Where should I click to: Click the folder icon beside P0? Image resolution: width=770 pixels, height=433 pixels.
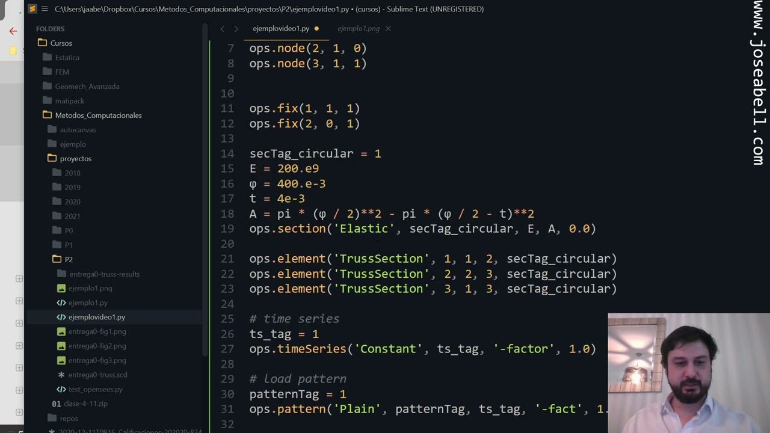(x=57, y=231)
